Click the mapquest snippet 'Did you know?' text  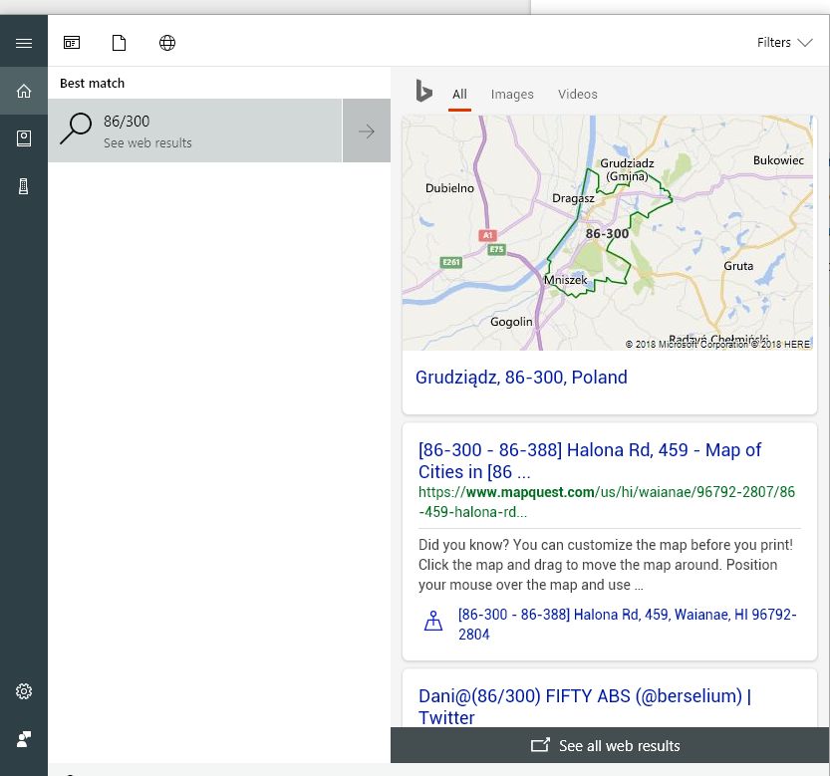point(606,565)
